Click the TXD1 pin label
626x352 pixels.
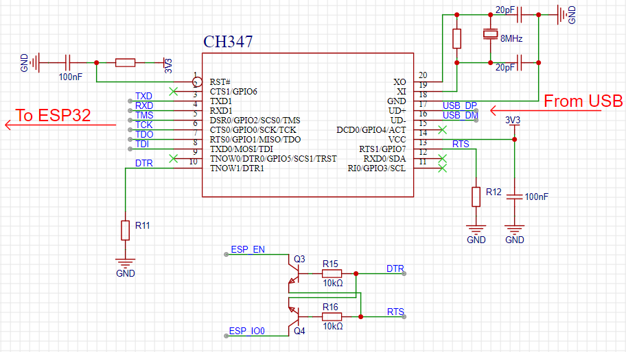click(x=221, y=101)
